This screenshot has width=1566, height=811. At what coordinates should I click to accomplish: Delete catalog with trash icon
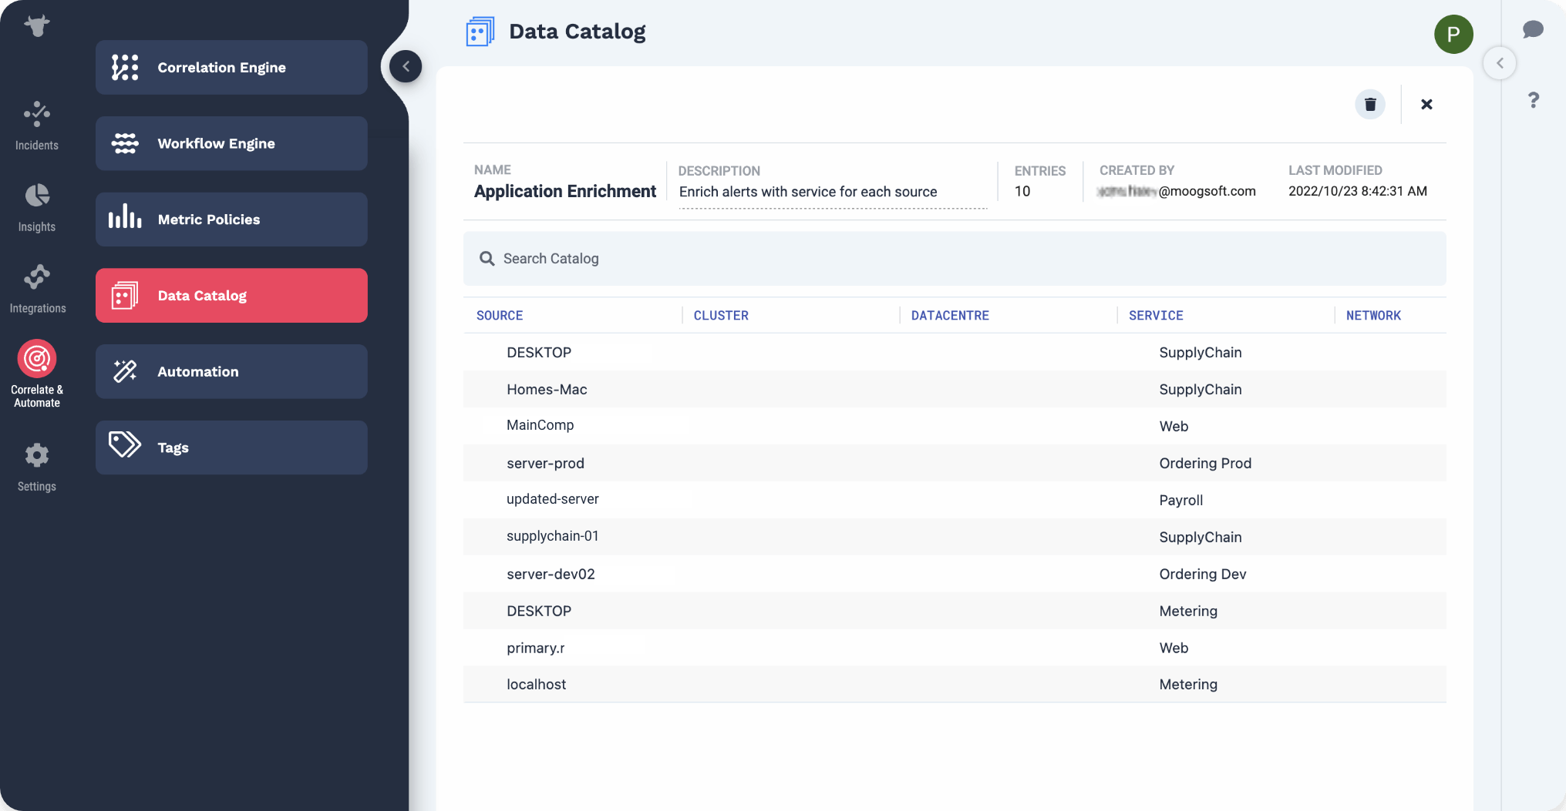pos(1370,104)
